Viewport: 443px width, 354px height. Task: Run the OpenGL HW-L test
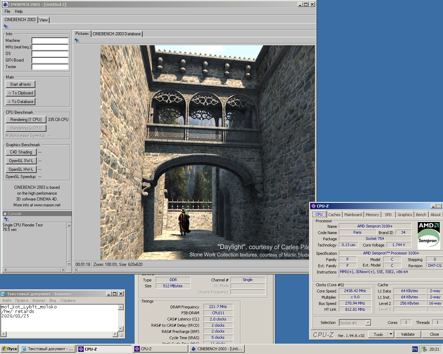[21, 169]
